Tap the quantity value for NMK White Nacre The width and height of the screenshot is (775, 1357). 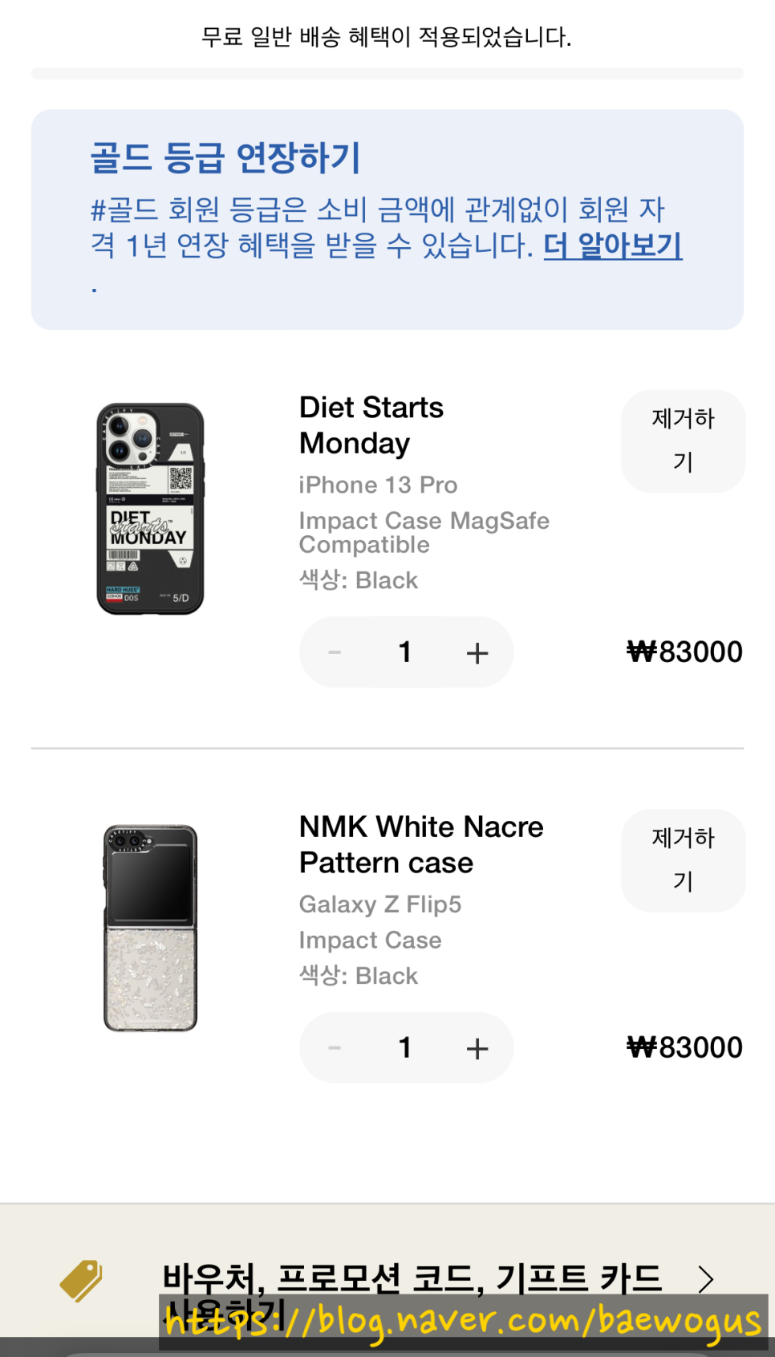click(x=405, y=1048)
